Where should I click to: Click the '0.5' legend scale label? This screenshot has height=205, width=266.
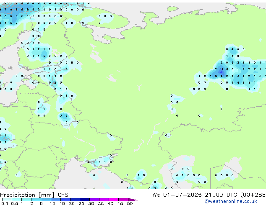14,203
